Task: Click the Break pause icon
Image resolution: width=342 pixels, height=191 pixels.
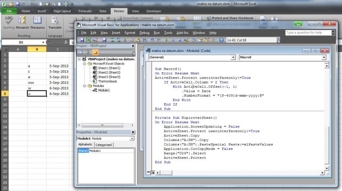Action: [x=173, y=40]
